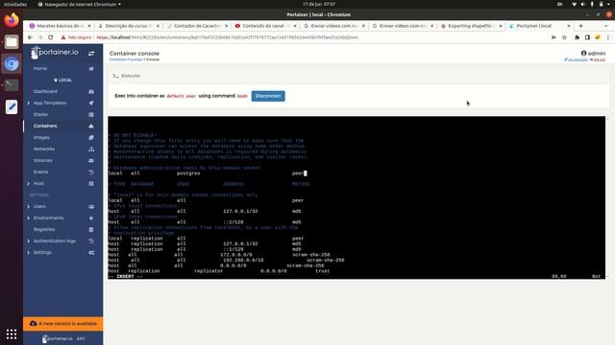Click the Authentication logs history icon

pos(91,241)
